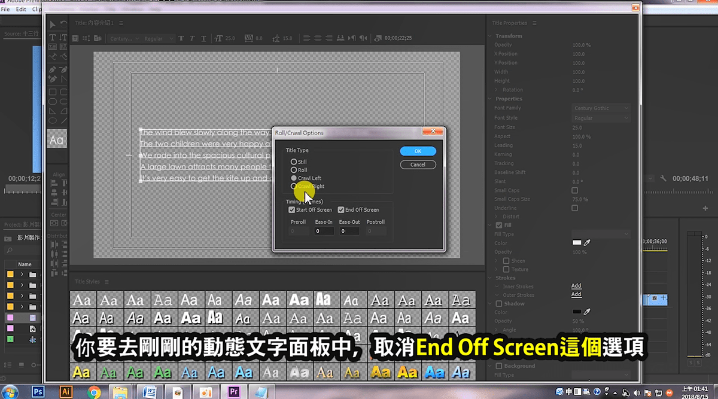Open Title Properties panel menu
The height and width of the screenshot is (399, 718).
point(534,23)
